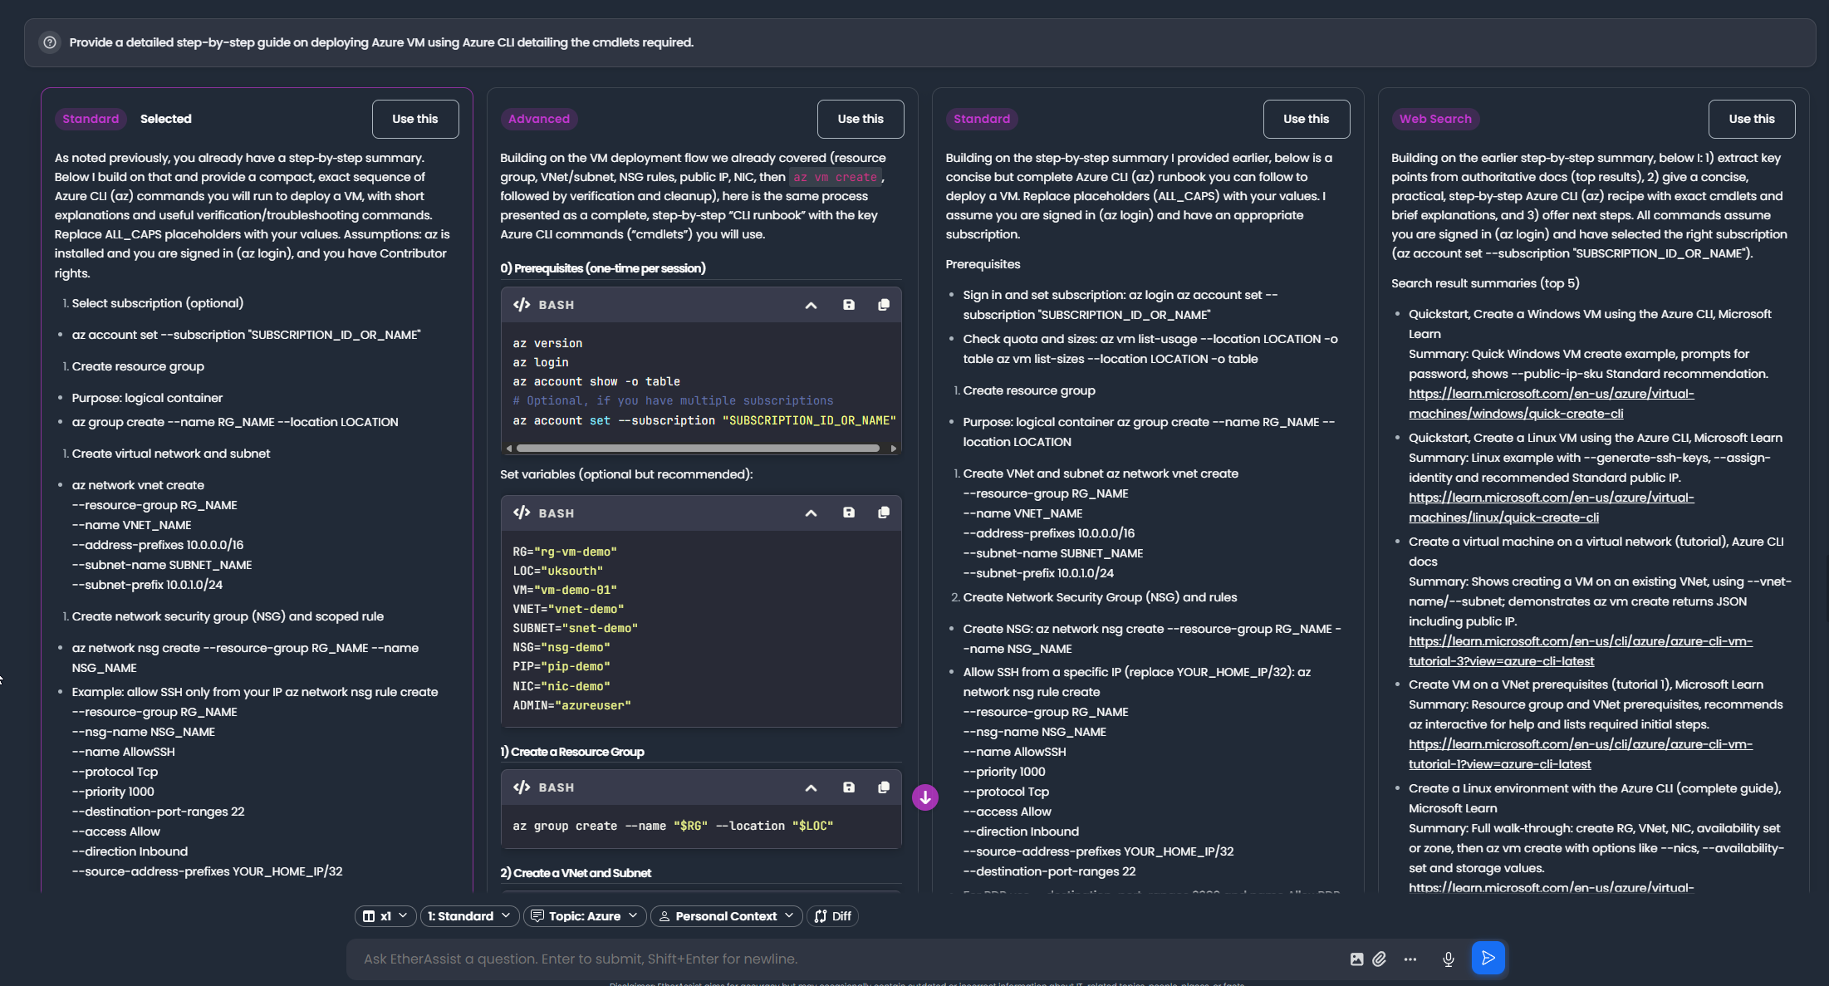This screenshot has height=986, width=1829.
Task: Click the Web Search tag
Action: click(1435, 119)
